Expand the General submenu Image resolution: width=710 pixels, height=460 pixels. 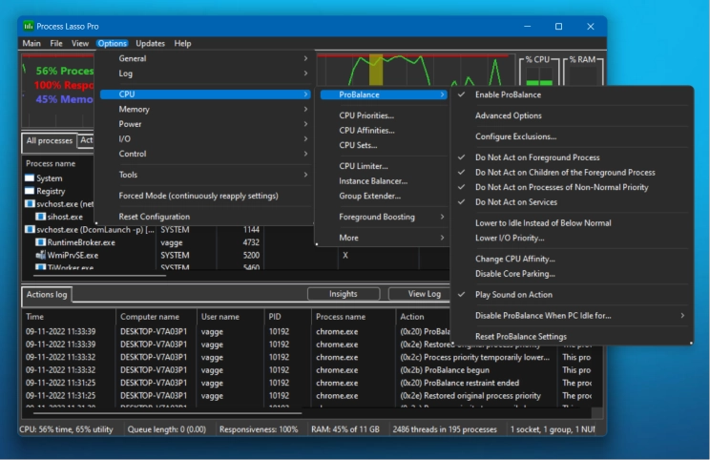pos(205,58)
